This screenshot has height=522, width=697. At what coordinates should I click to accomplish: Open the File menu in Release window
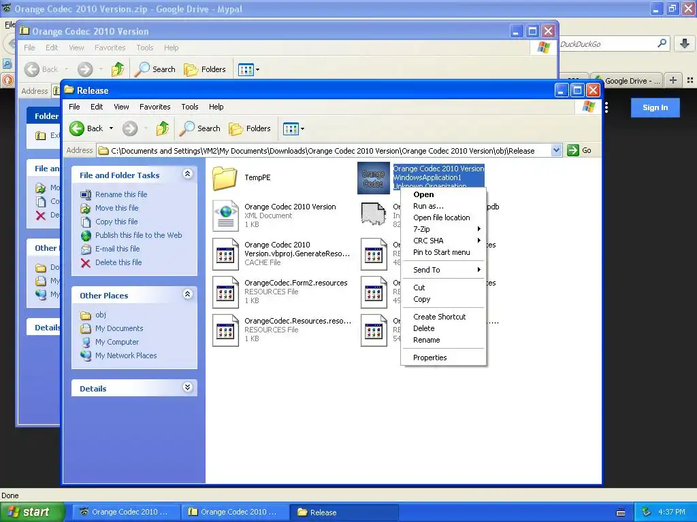point(74,107)
